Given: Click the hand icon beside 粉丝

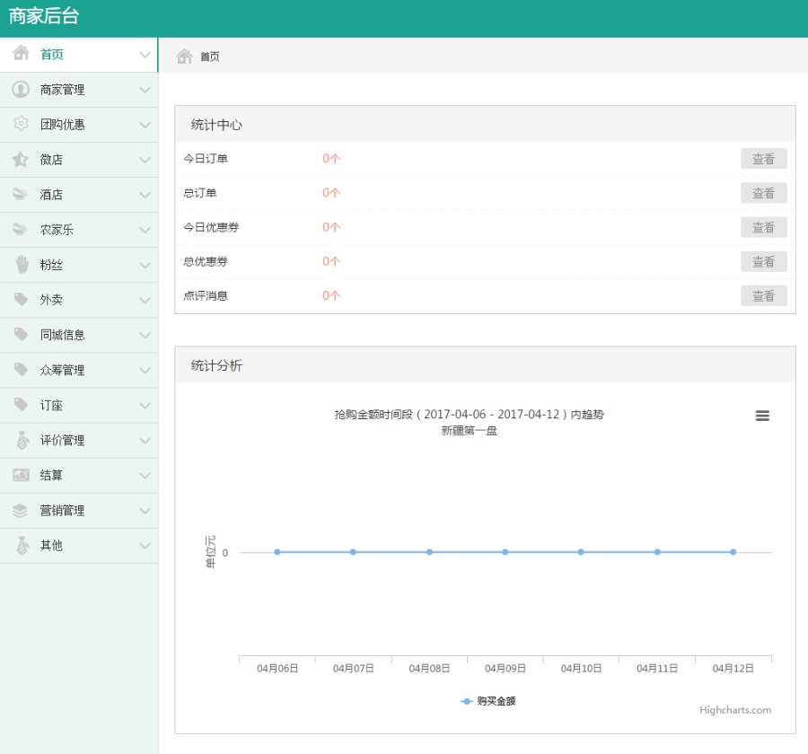Looking at the screenshot, I should tap(20, 265).
